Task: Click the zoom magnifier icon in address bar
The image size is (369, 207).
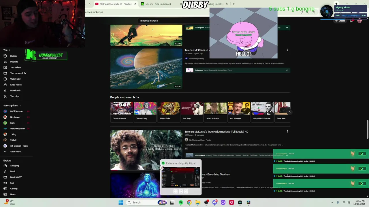Action: tap(307, 12)
